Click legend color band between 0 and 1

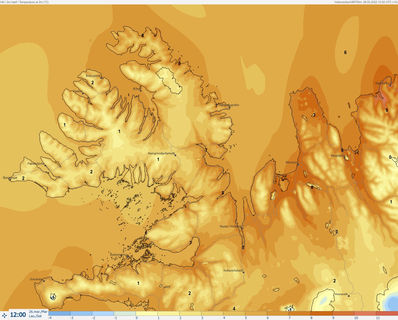(x=146, y=313)
